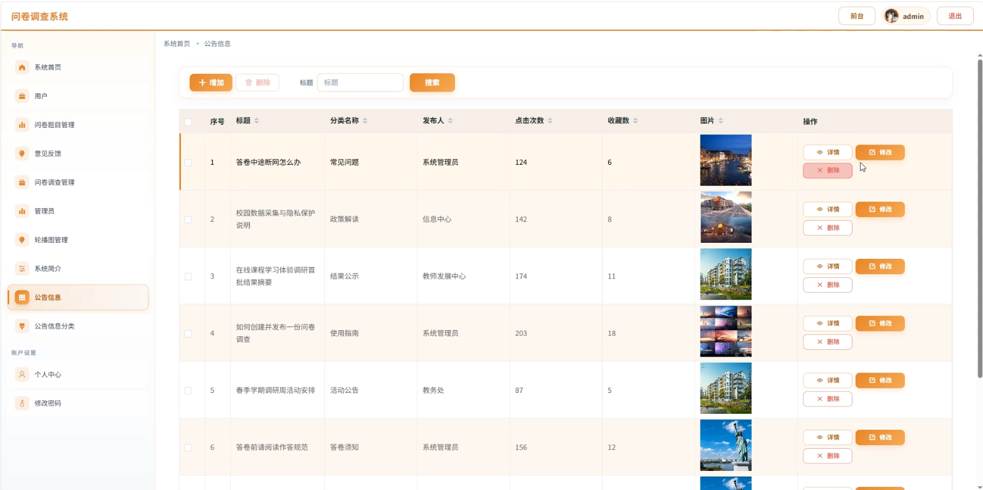Check the box for 春季学期调研周活动安排 row

[188, 391]
